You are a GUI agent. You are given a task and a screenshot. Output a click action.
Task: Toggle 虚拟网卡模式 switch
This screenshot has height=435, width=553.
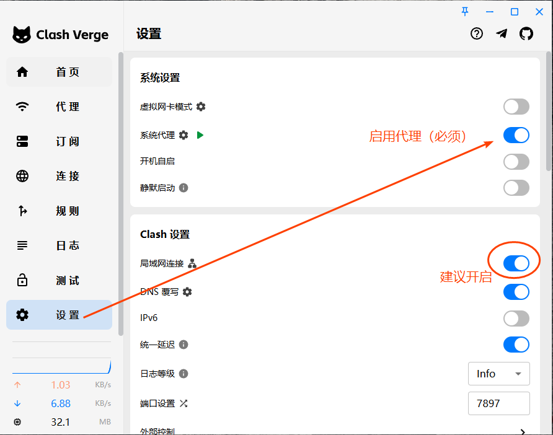pyautogui.click(x=516, y=107)
